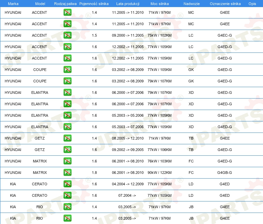Select GETZ model in the 1.4 row
The height and width of the screenshot is (224, 263).
(40, 138)
